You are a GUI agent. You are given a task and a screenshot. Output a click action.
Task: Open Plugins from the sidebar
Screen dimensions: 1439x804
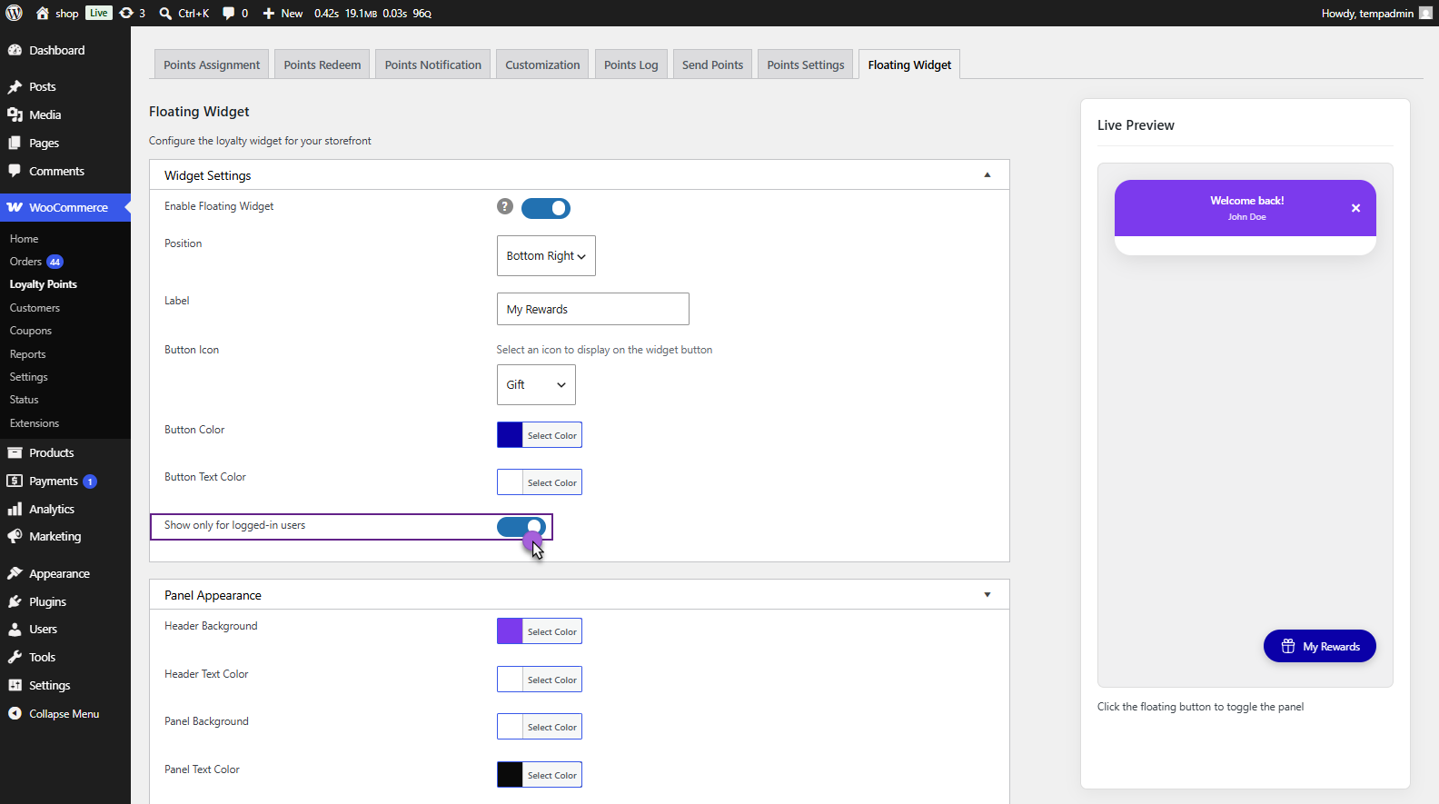click(x=47, y=601)
